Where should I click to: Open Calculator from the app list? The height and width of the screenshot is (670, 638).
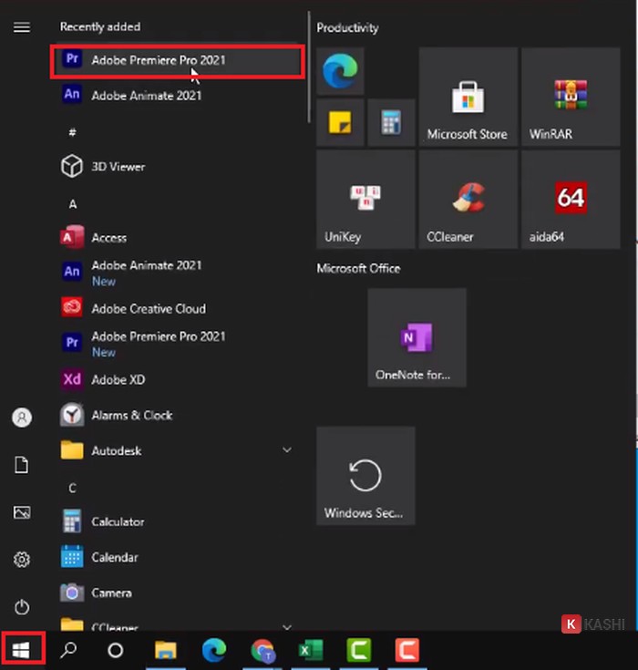click(x=178, y=521)
